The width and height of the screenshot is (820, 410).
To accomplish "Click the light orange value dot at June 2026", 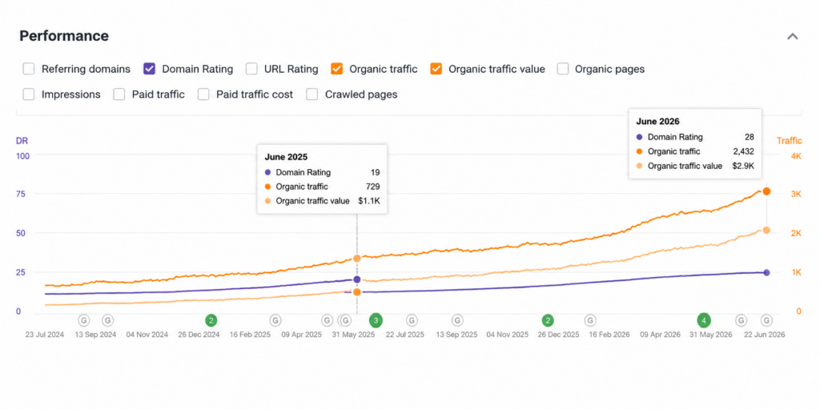I will 766,230.
